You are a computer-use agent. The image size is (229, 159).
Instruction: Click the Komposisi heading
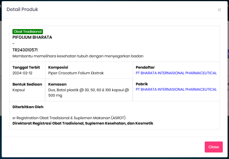[x=58, y=67]
